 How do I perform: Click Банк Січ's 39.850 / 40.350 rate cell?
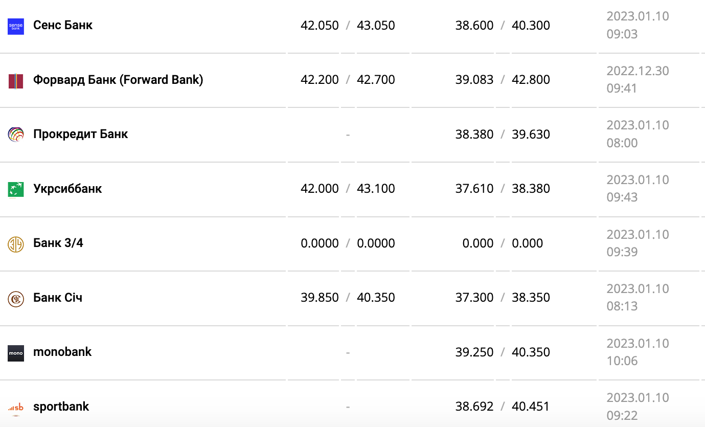pos(348,298)
